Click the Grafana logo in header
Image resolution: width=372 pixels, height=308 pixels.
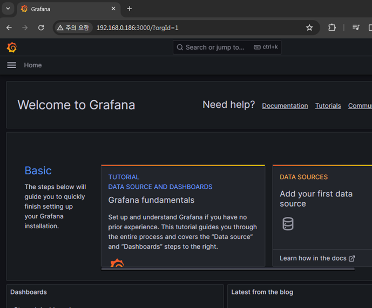[12, 47]
